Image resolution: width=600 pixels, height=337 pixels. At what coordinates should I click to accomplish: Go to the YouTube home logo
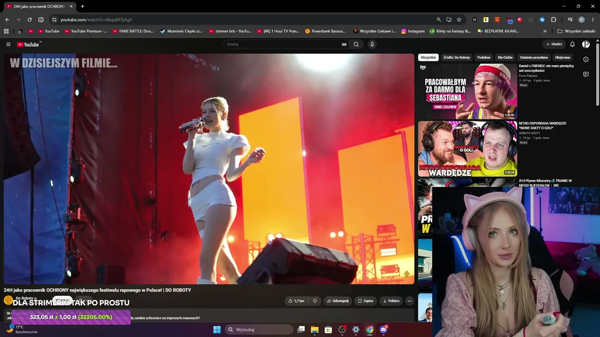click(x=28, y=44)
